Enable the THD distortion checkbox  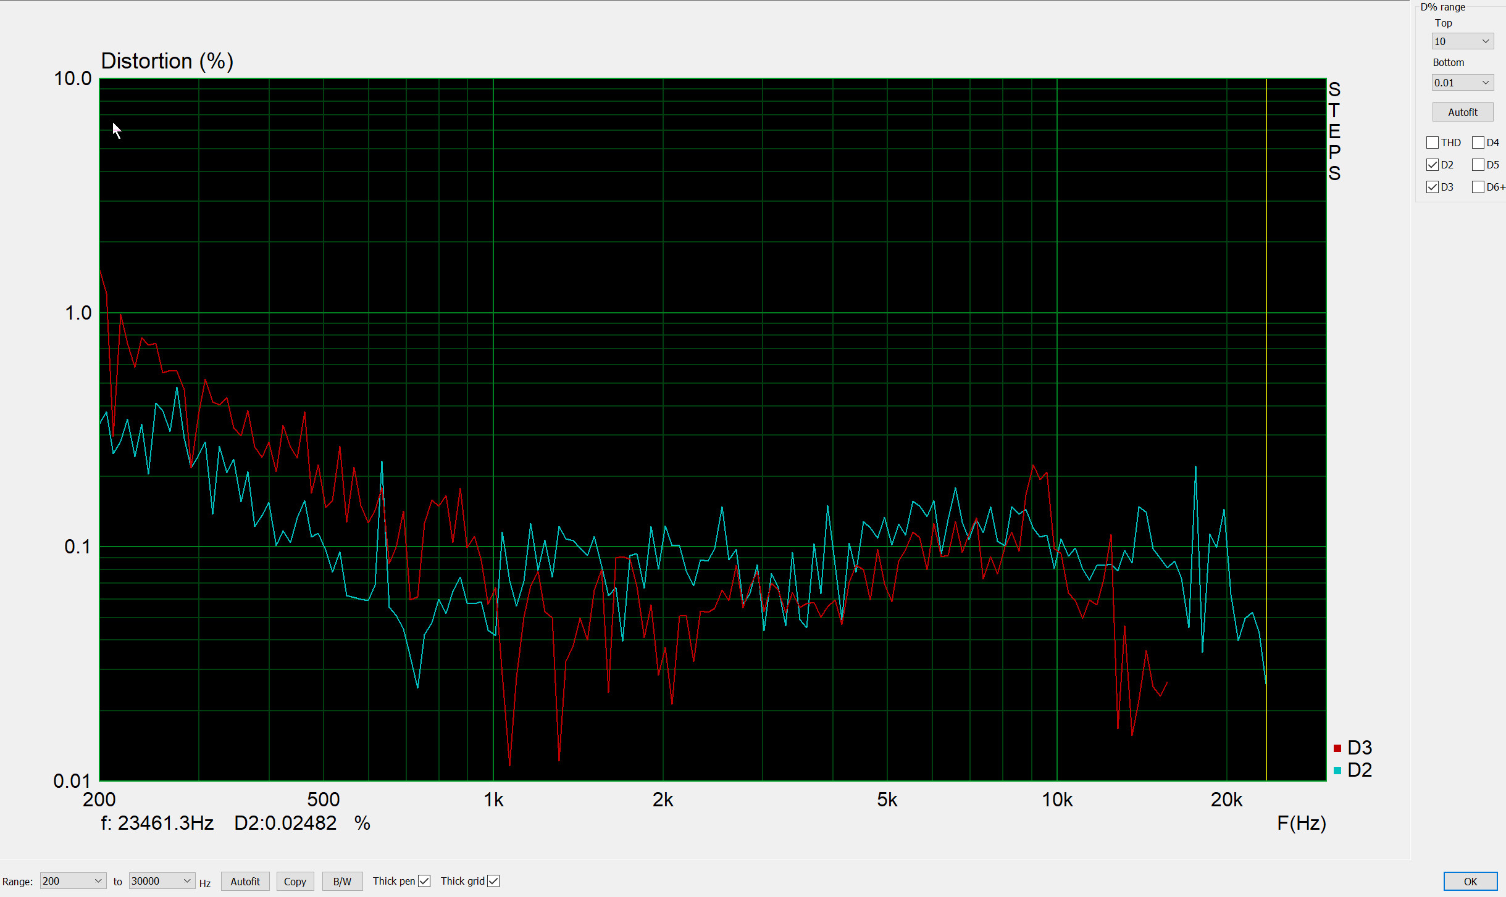coord(1433,143)
